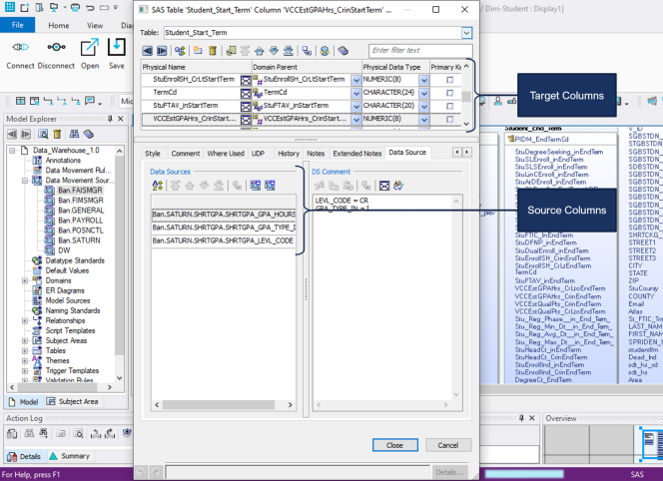Image resolution: width=663 pixels, height=481 pixels.
Task: Click the binoculars find icon in Model Explorer
Action: coord(75,135)
